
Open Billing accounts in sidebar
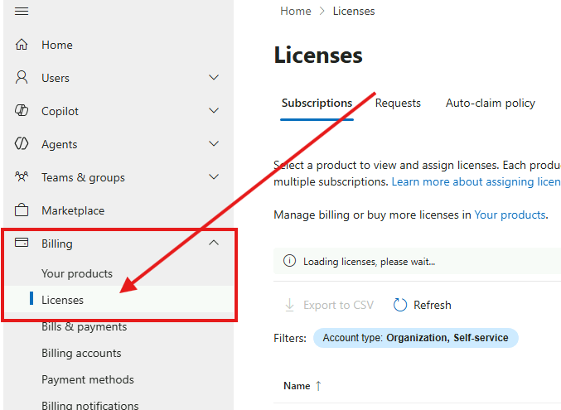(x=81, y=353)
